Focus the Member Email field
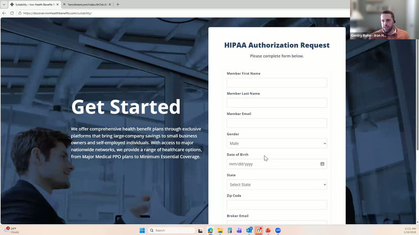The width and height of the screenshot is (419, 235). click(277, 123)
